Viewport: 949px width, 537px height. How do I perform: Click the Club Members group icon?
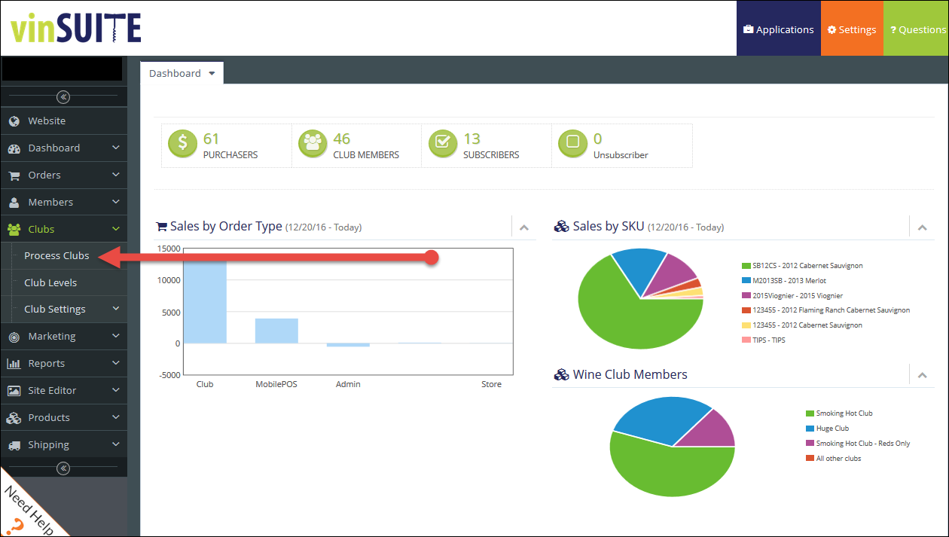tap(313, 144)
